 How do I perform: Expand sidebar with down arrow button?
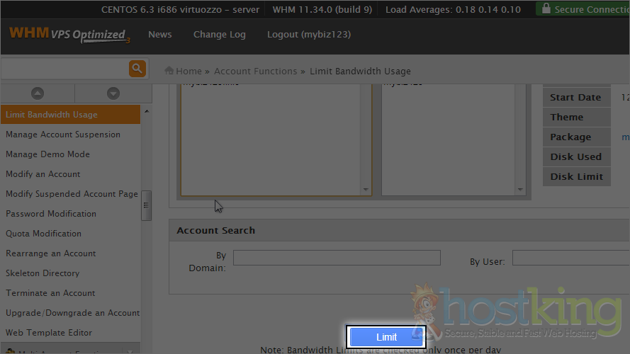click(x=113, y=93)
